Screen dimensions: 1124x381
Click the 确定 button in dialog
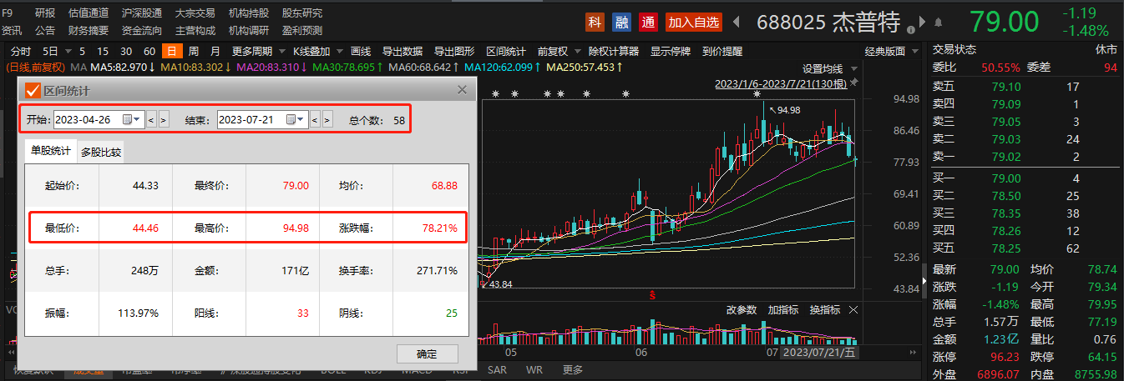pos(427,353)
